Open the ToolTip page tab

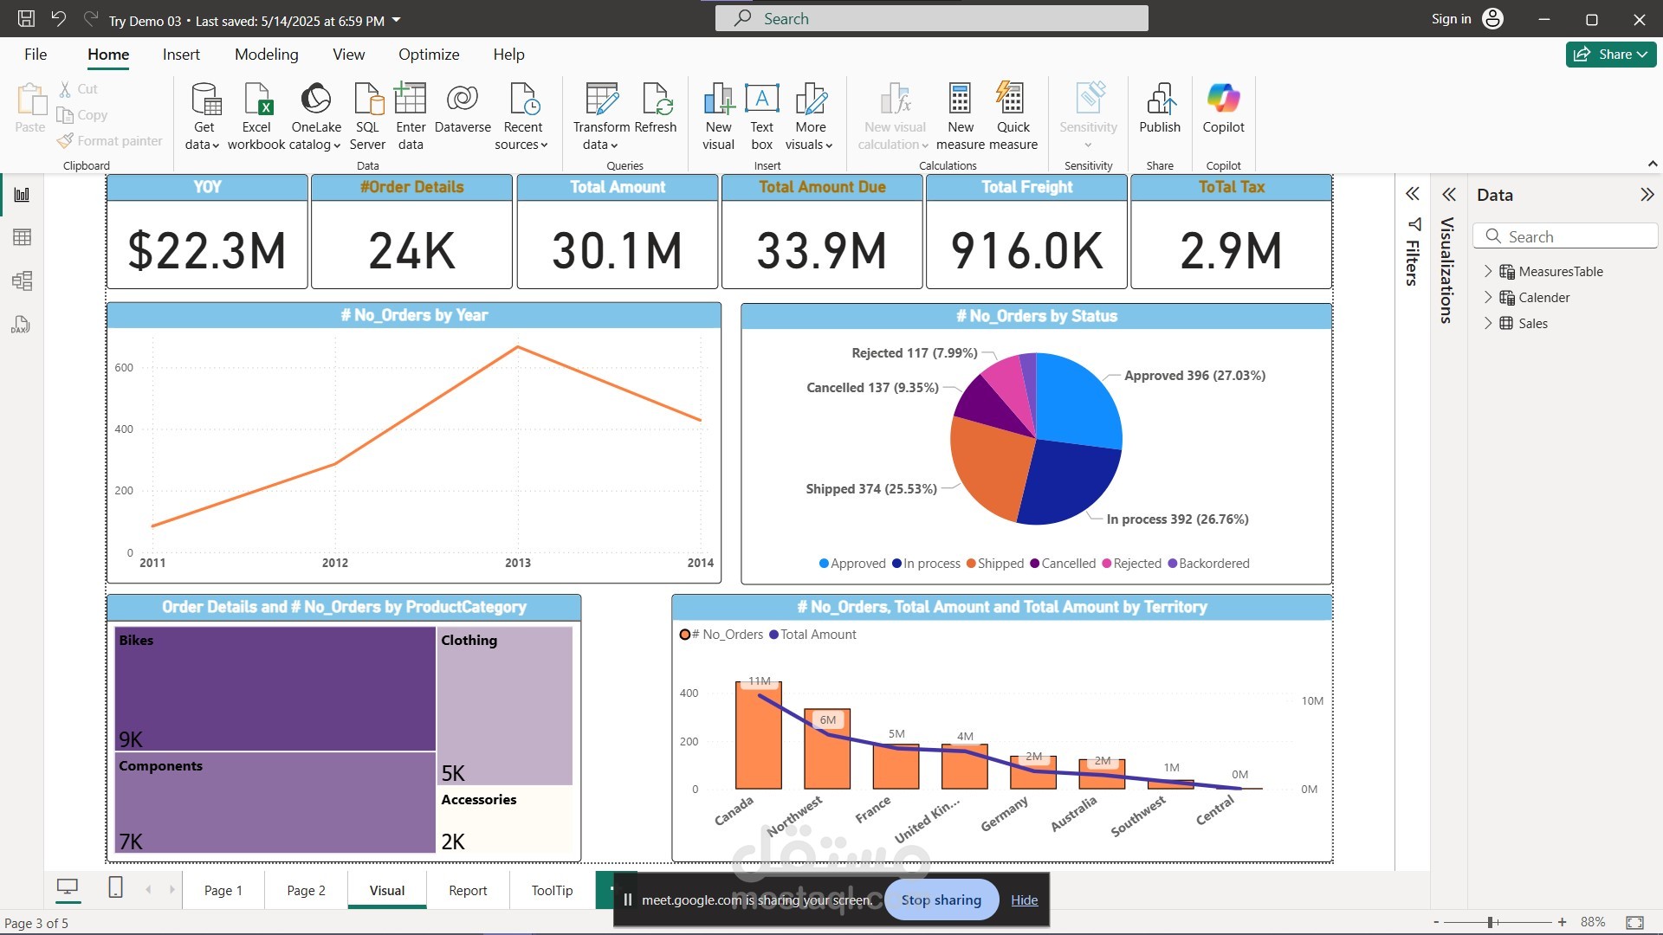tap(552, 890)
